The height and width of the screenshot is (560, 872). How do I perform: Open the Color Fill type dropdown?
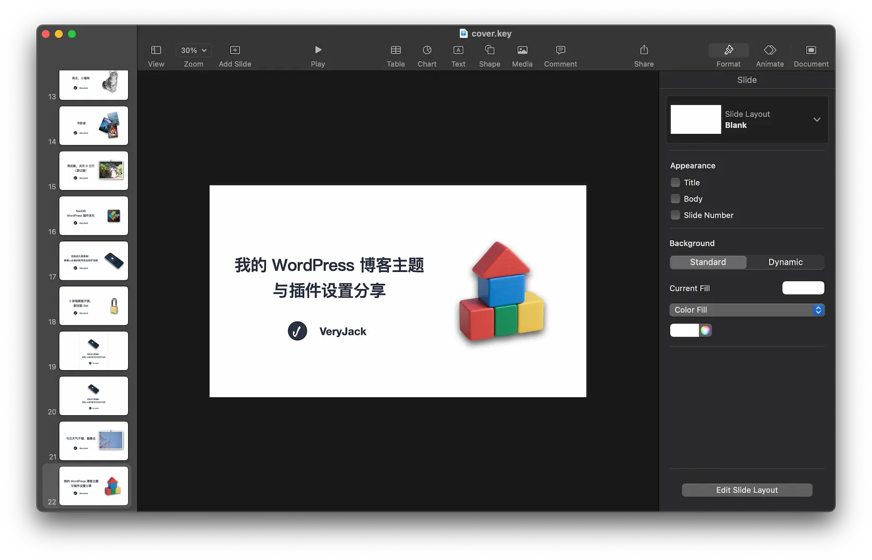747,310
